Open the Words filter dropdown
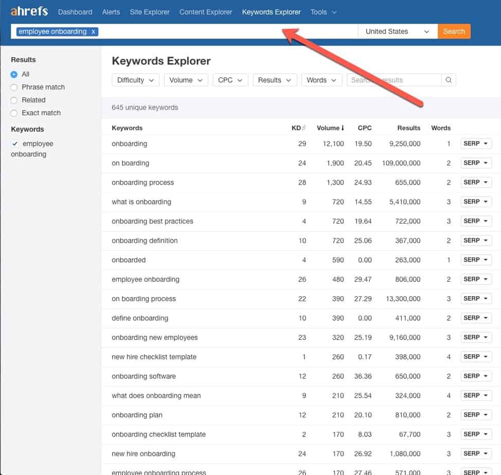Screen dimensions: 501x475 pos(321,80)
